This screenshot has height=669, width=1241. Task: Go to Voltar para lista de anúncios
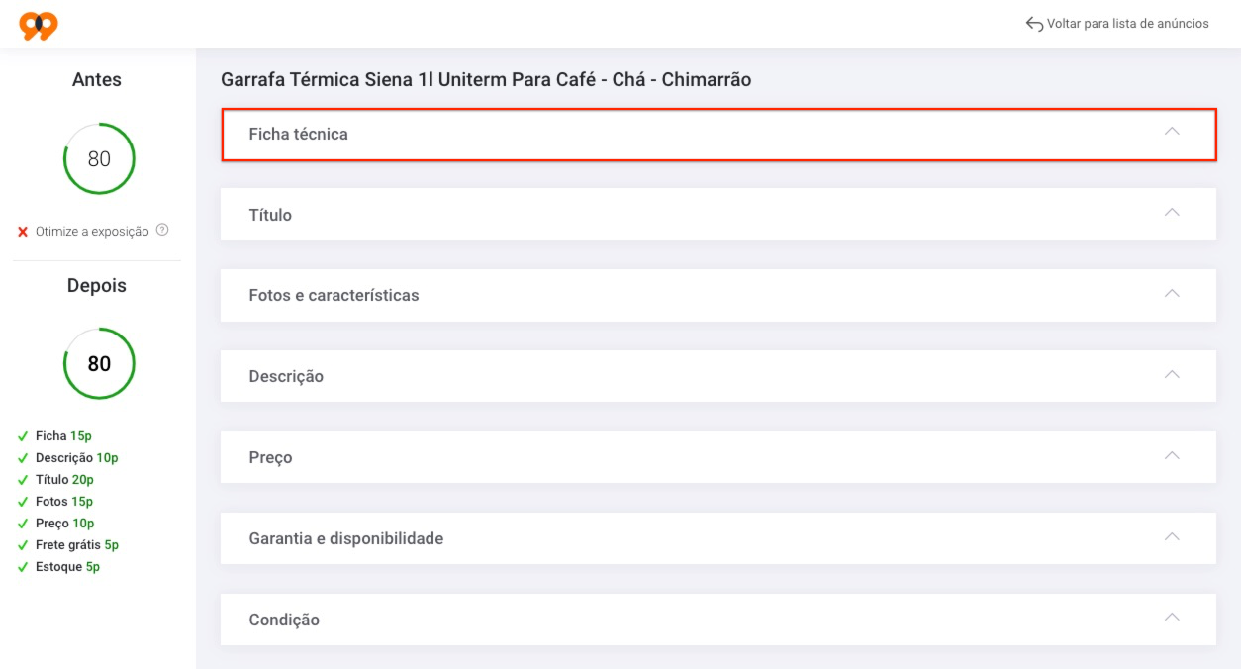click(x=1128, y=24)
